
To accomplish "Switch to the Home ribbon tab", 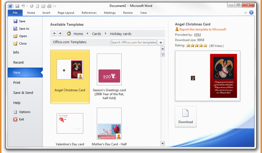I will point(31,13).
